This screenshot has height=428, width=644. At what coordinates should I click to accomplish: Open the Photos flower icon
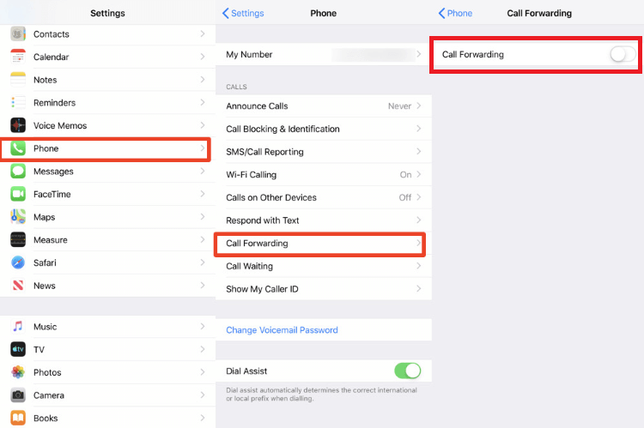18,372
